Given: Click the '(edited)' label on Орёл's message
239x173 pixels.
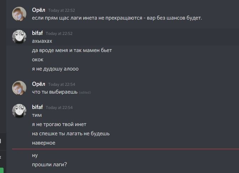Looking at the screenshot, I should coord(85,93).
